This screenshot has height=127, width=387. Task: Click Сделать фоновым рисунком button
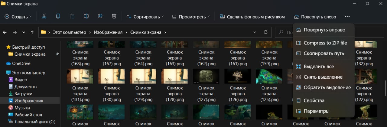pos(252,17)
